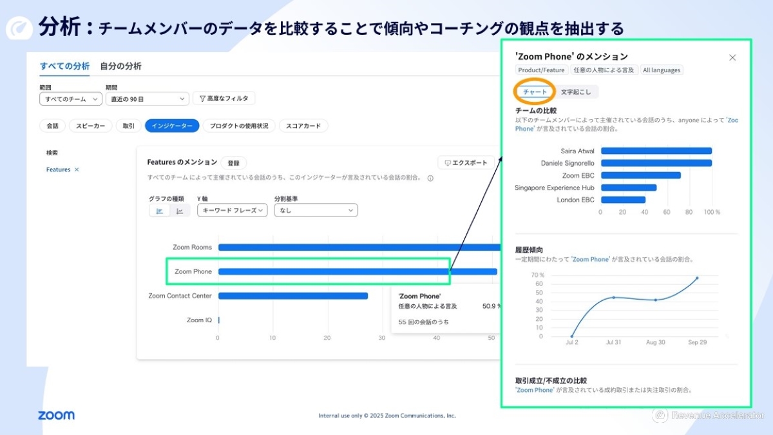Click the Features link under 検索
773x435 pixels.
[58, 169]
